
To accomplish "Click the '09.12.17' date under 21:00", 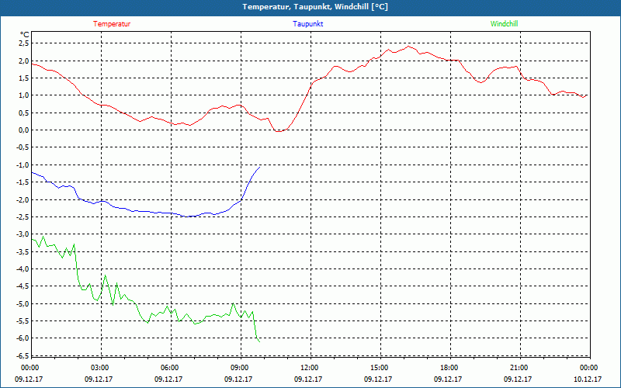I will (x=518, y=379).
